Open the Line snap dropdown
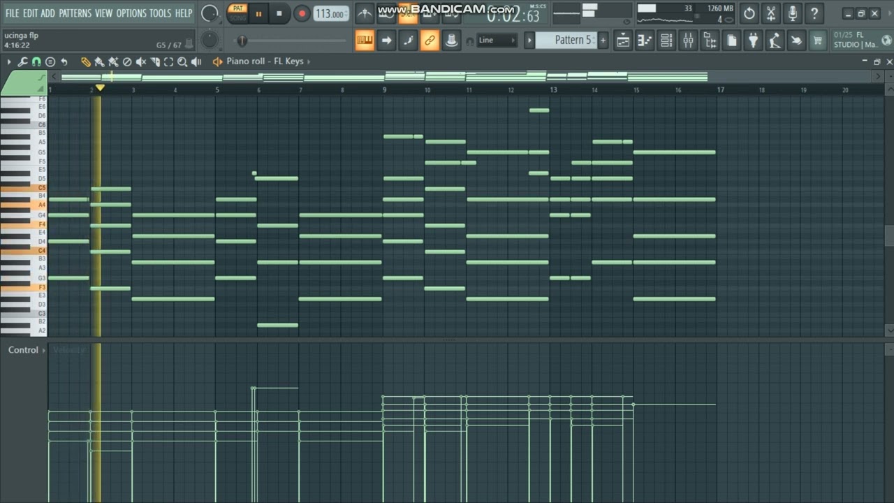This screenshot has width=894, height=503. click(x=497, y=41)
